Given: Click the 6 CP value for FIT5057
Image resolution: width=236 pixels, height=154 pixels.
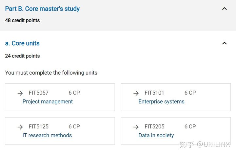Looking at the screenshot, I should click(x=74, y=93).
